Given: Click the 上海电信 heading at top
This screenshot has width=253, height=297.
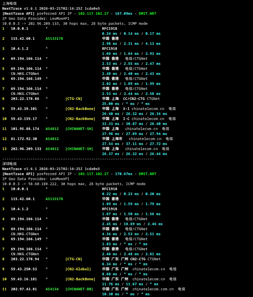Looking at the screenshot, I should (9, 3).
